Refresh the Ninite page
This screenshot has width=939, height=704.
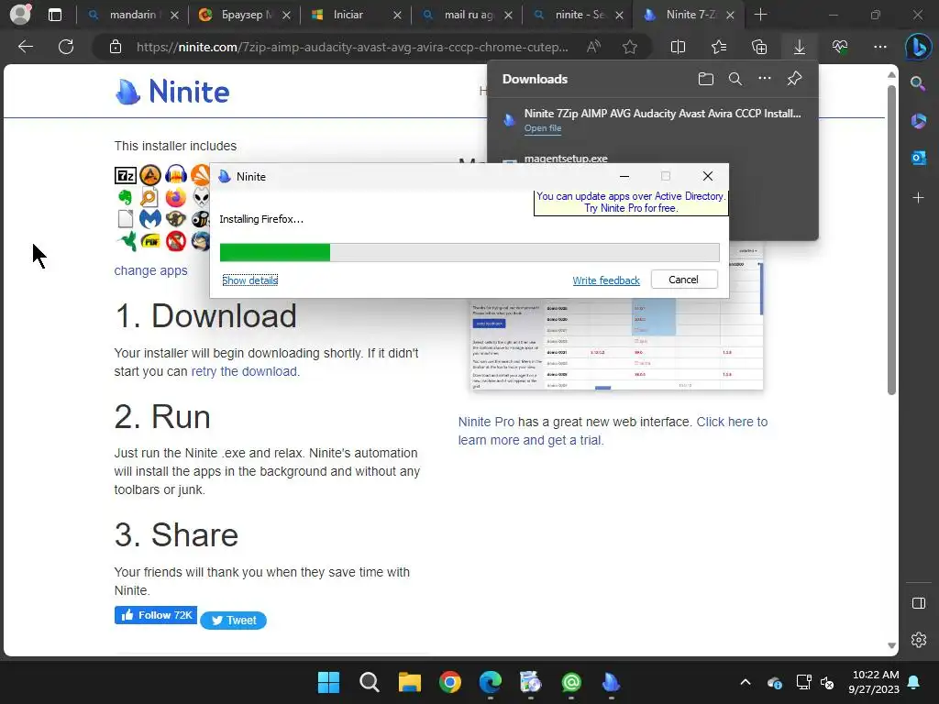click(66, 47)
